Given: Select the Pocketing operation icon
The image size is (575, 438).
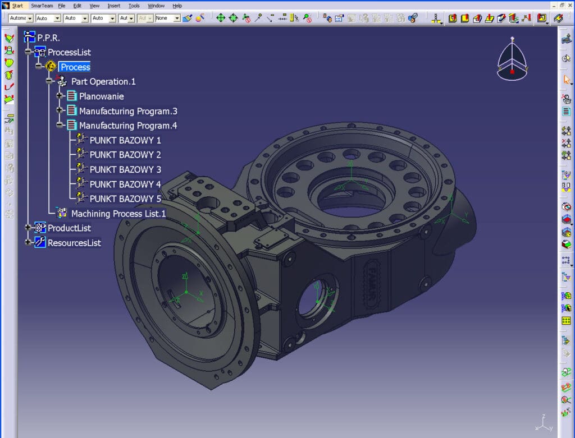Looking at the screenshot, I should 453,18.
